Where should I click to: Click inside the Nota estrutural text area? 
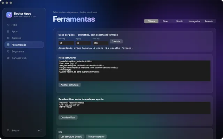[x=134, y=71]
